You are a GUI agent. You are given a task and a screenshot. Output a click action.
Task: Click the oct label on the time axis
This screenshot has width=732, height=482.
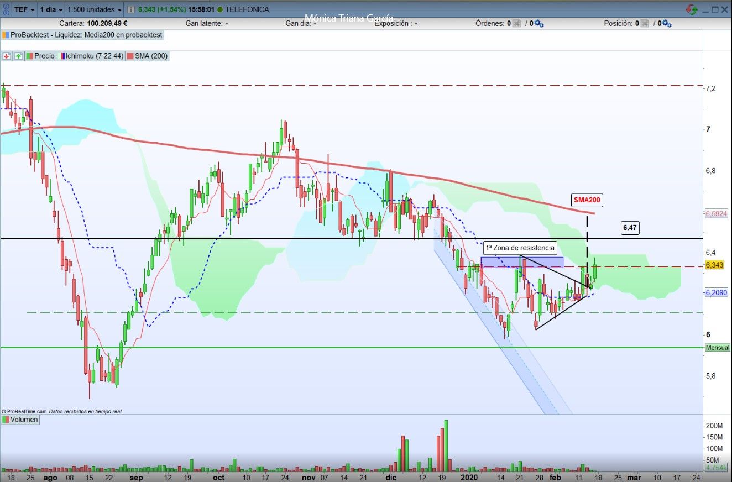(219, 478)
